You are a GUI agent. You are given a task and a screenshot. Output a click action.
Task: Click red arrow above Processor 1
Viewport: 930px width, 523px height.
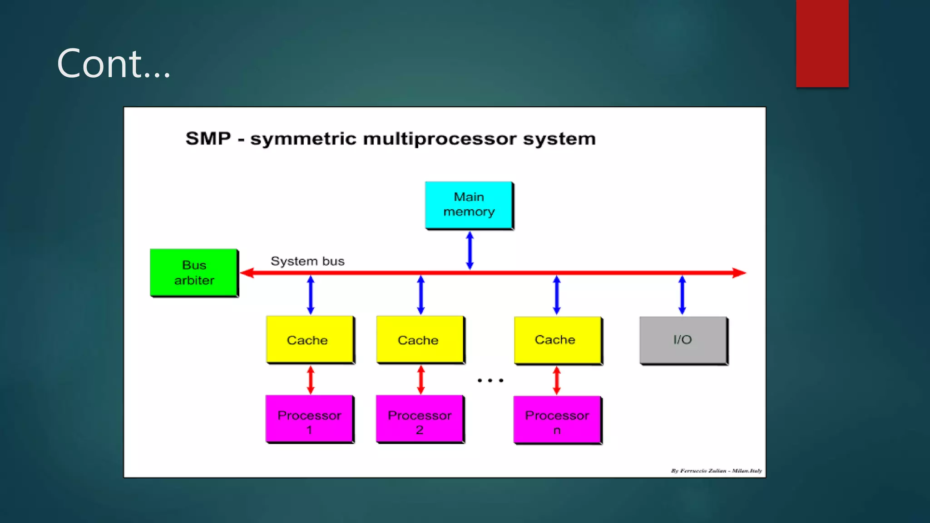[x=311, y=380]
